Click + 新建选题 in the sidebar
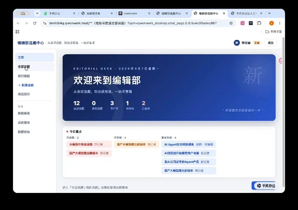 34,85
